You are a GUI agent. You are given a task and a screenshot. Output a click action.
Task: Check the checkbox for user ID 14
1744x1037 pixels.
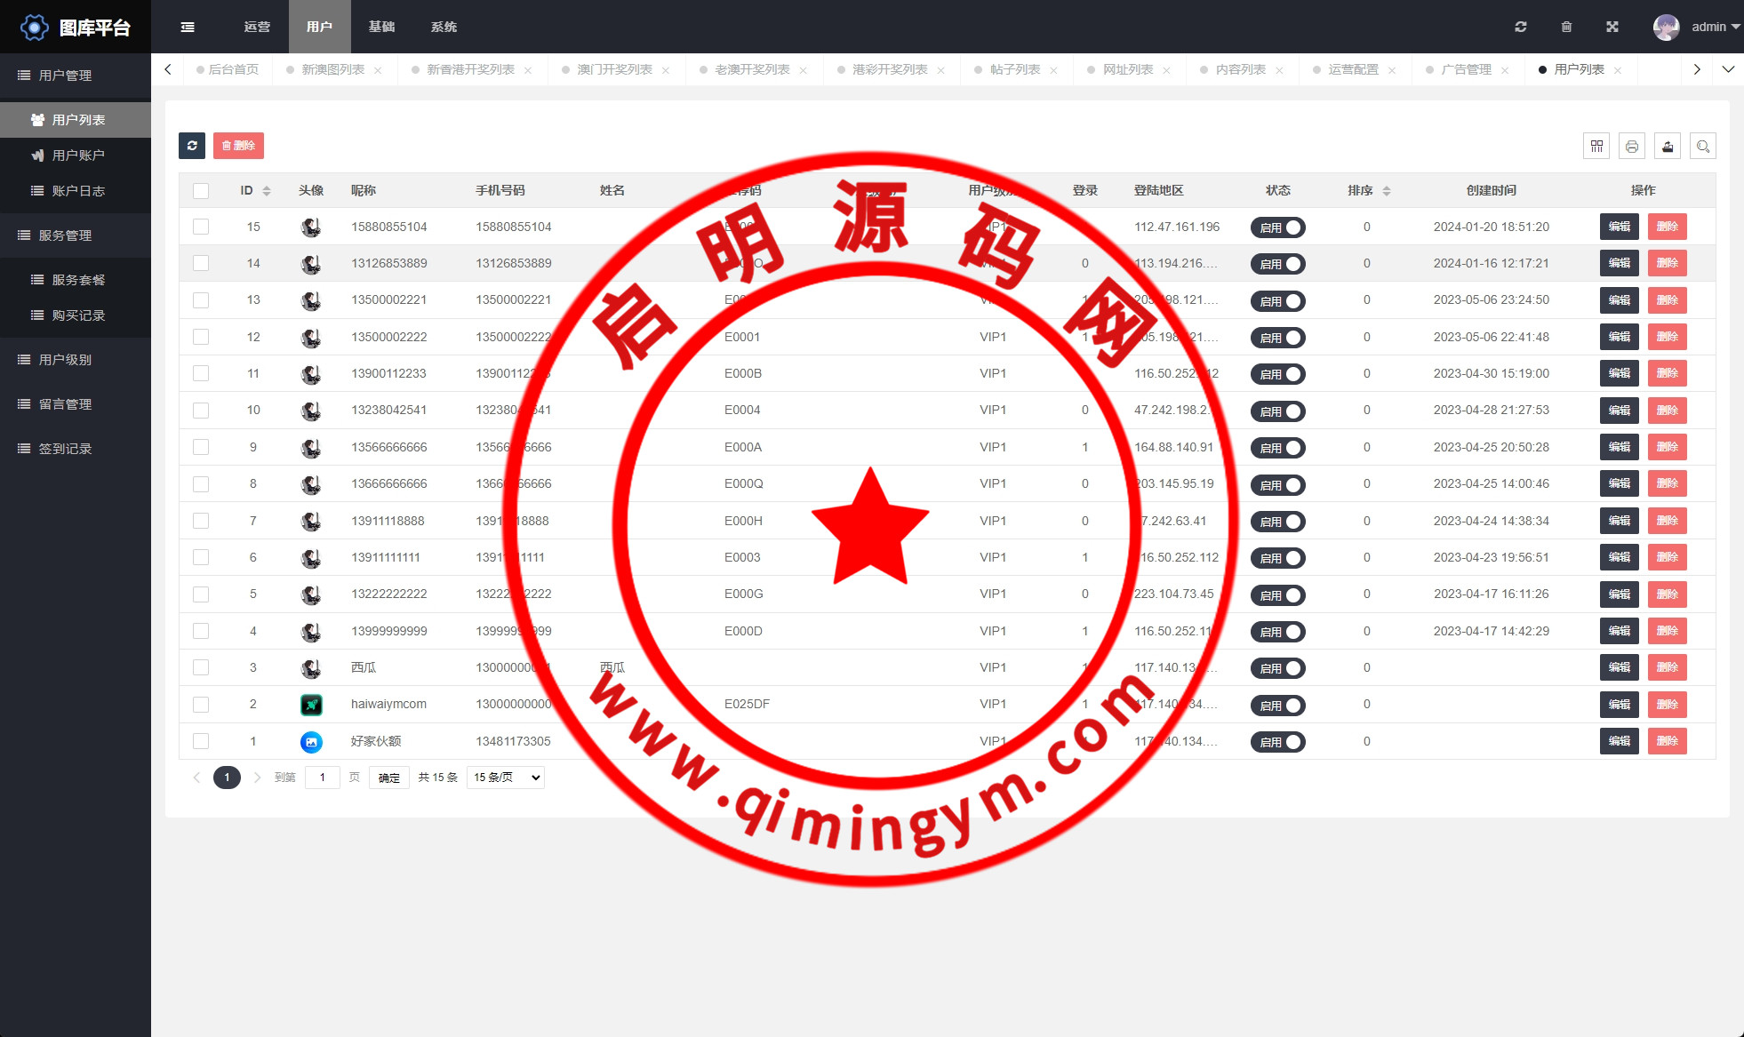[201, 264]
